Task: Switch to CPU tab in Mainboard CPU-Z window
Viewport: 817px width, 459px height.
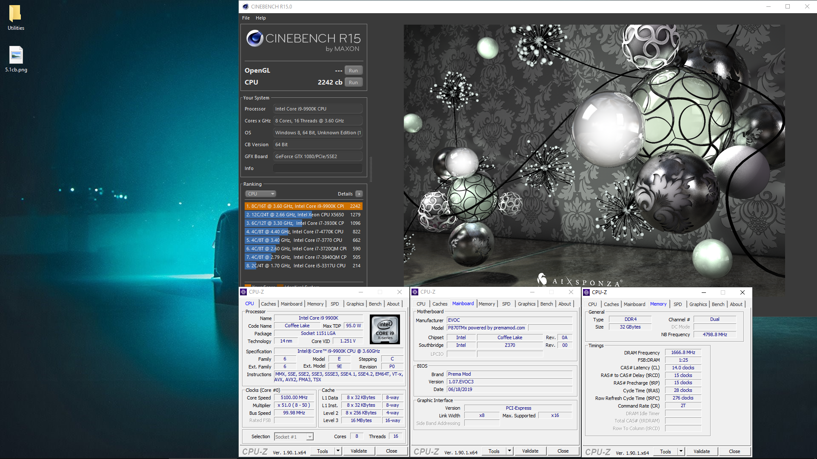Action: click(421, 304)
